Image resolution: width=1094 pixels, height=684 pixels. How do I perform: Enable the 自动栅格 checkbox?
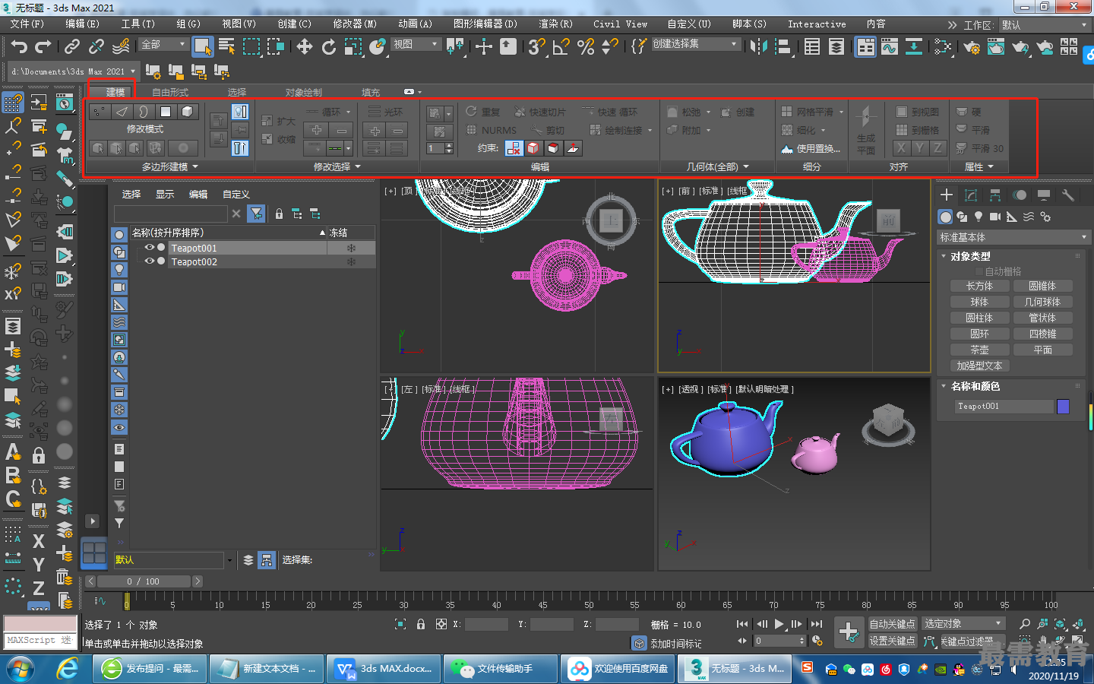(979, 271)
